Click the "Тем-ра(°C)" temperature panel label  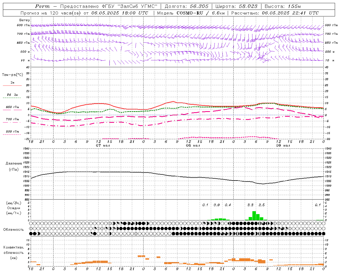pyautogui.click(x=12, y=75)
